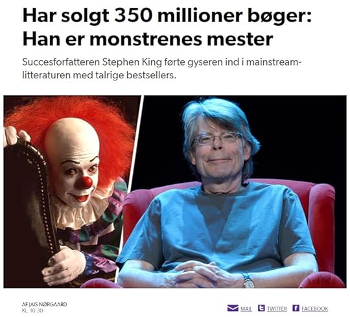Open the TWITTER share link text
This screenshot has width=350, height=317.
tap(277, 309)
